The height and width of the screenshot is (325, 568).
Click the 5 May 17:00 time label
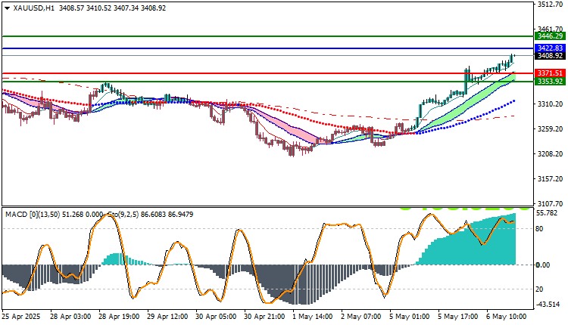(458, 317)
